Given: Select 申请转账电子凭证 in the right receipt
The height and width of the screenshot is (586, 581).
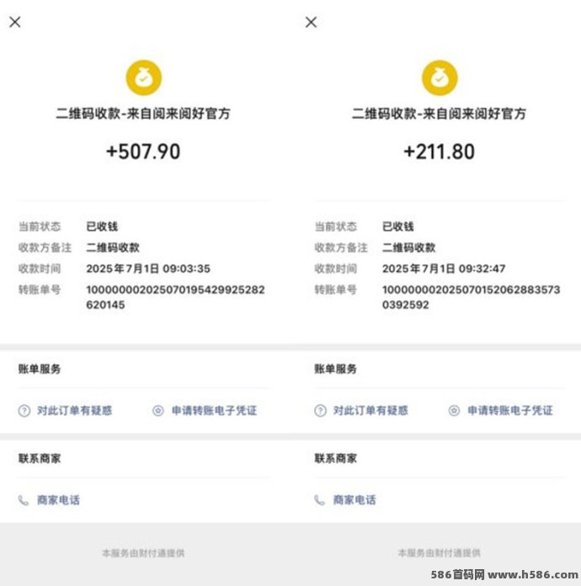Looking at the screenshot, I should click(x=510, y=410).
